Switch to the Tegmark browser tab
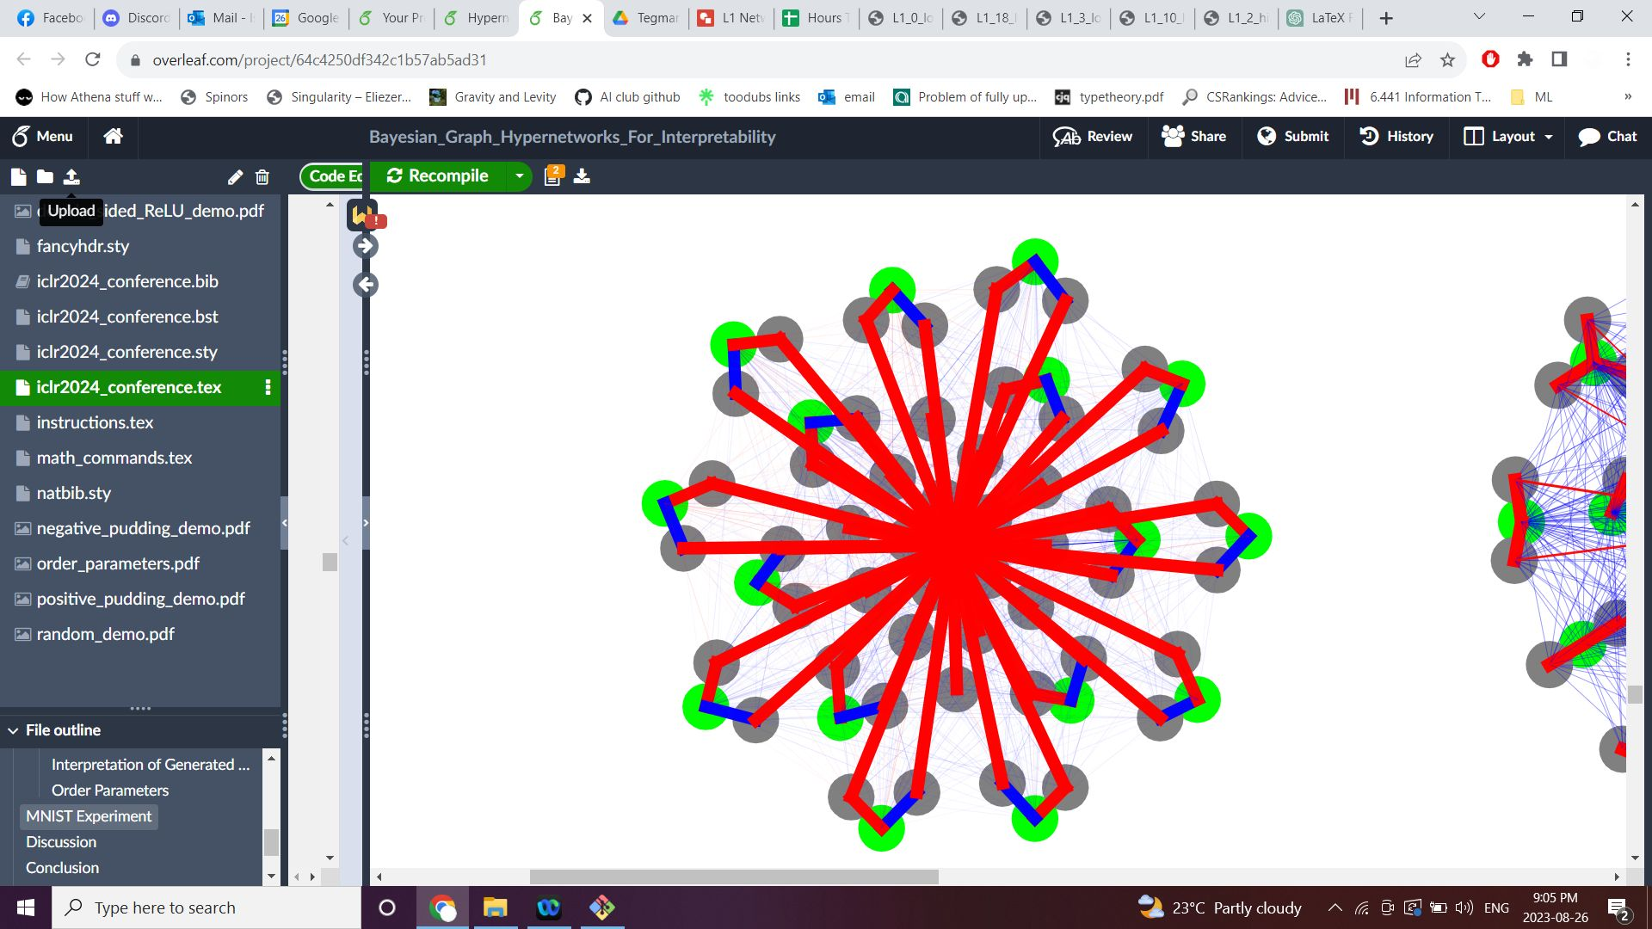1652x929 pixels. pyautogui.click(x=644, y=17)
